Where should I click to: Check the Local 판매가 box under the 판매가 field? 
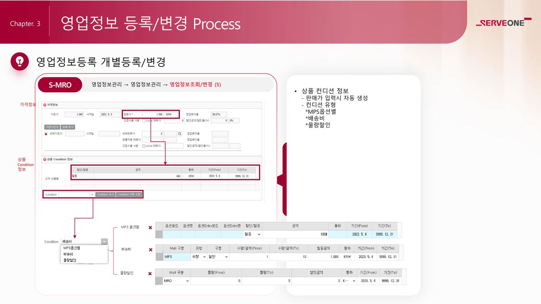click(144, 121)
